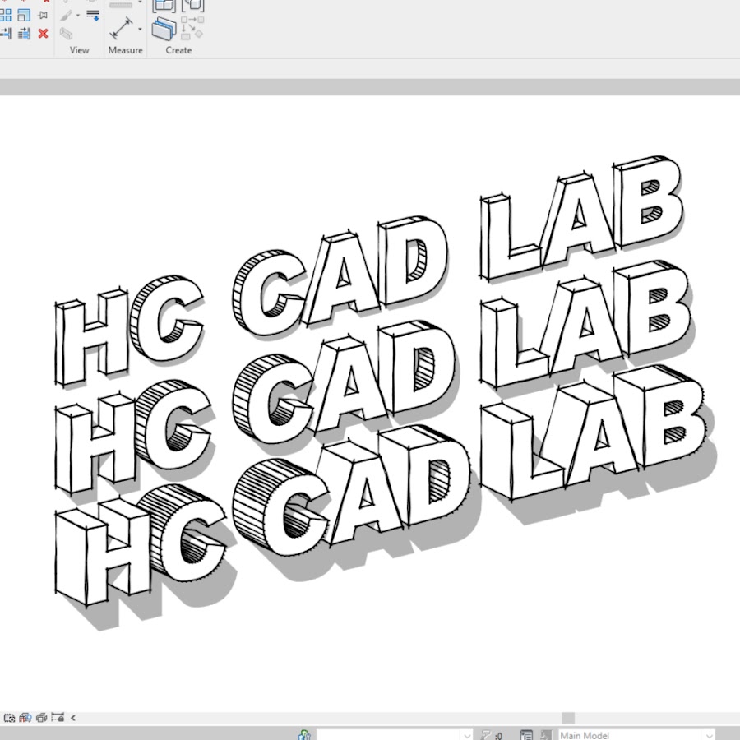
Task: Click the Create panel label
Action: 178,50
